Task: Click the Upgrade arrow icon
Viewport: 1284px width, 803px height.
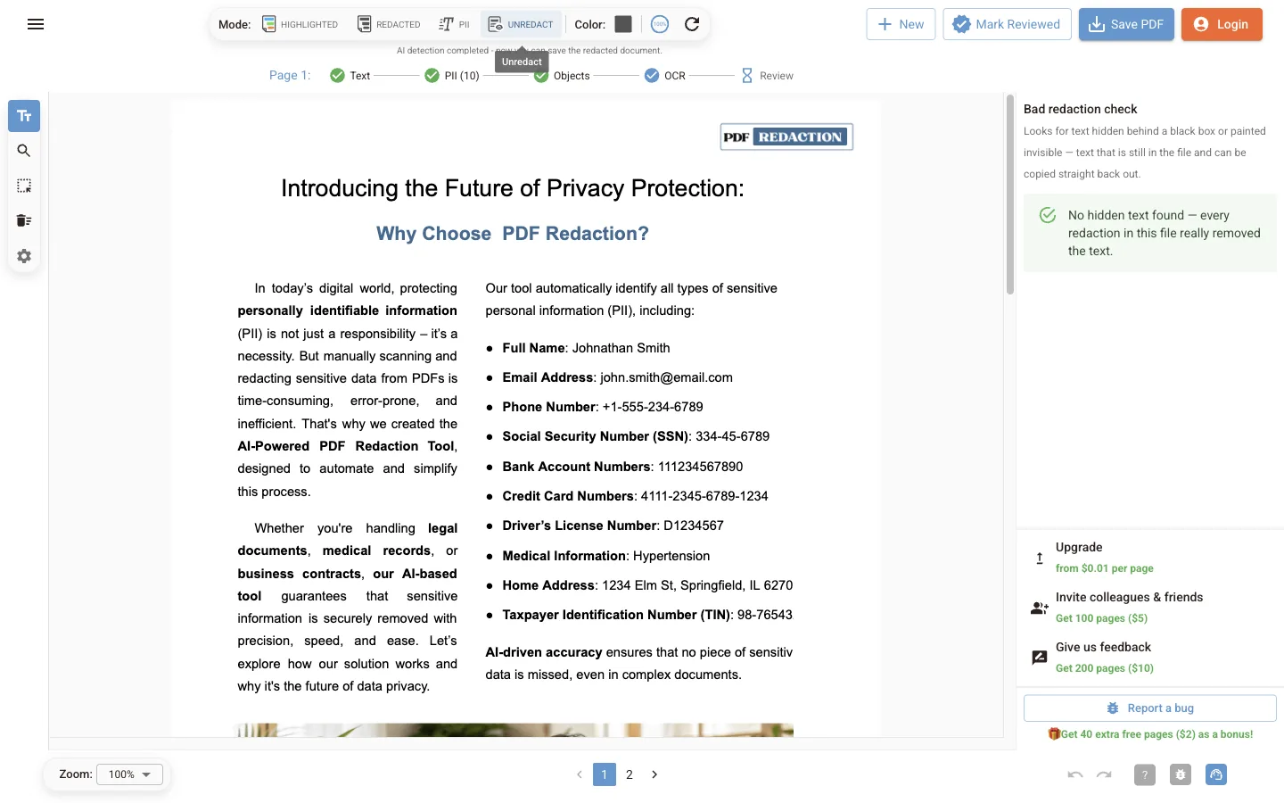Action: pos(1039,559)
